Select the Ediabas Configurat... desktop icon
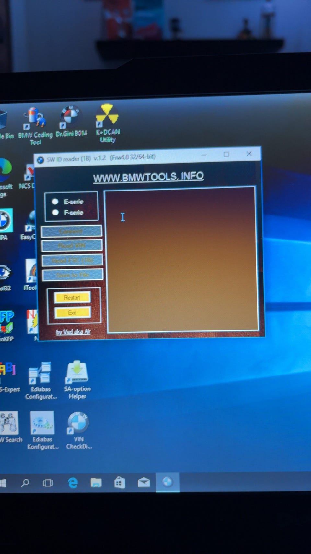 (41, 380)
